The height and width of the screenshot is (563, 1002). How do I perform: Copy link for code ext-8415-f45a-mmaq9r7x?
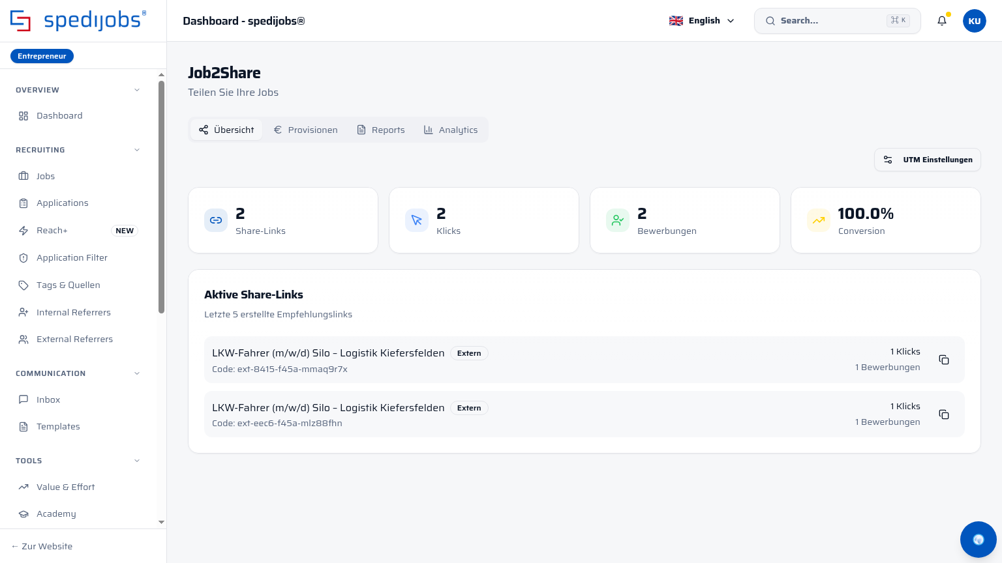(944, 360)
